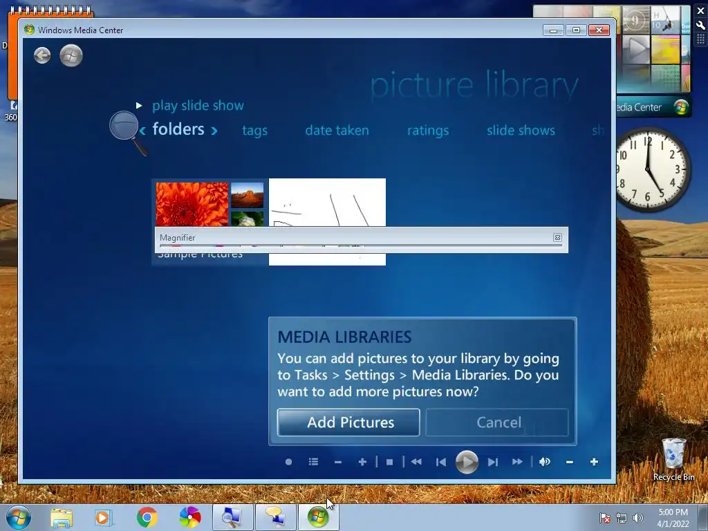
Task: Open the slide shows view
Action: [x=521, y=131]
